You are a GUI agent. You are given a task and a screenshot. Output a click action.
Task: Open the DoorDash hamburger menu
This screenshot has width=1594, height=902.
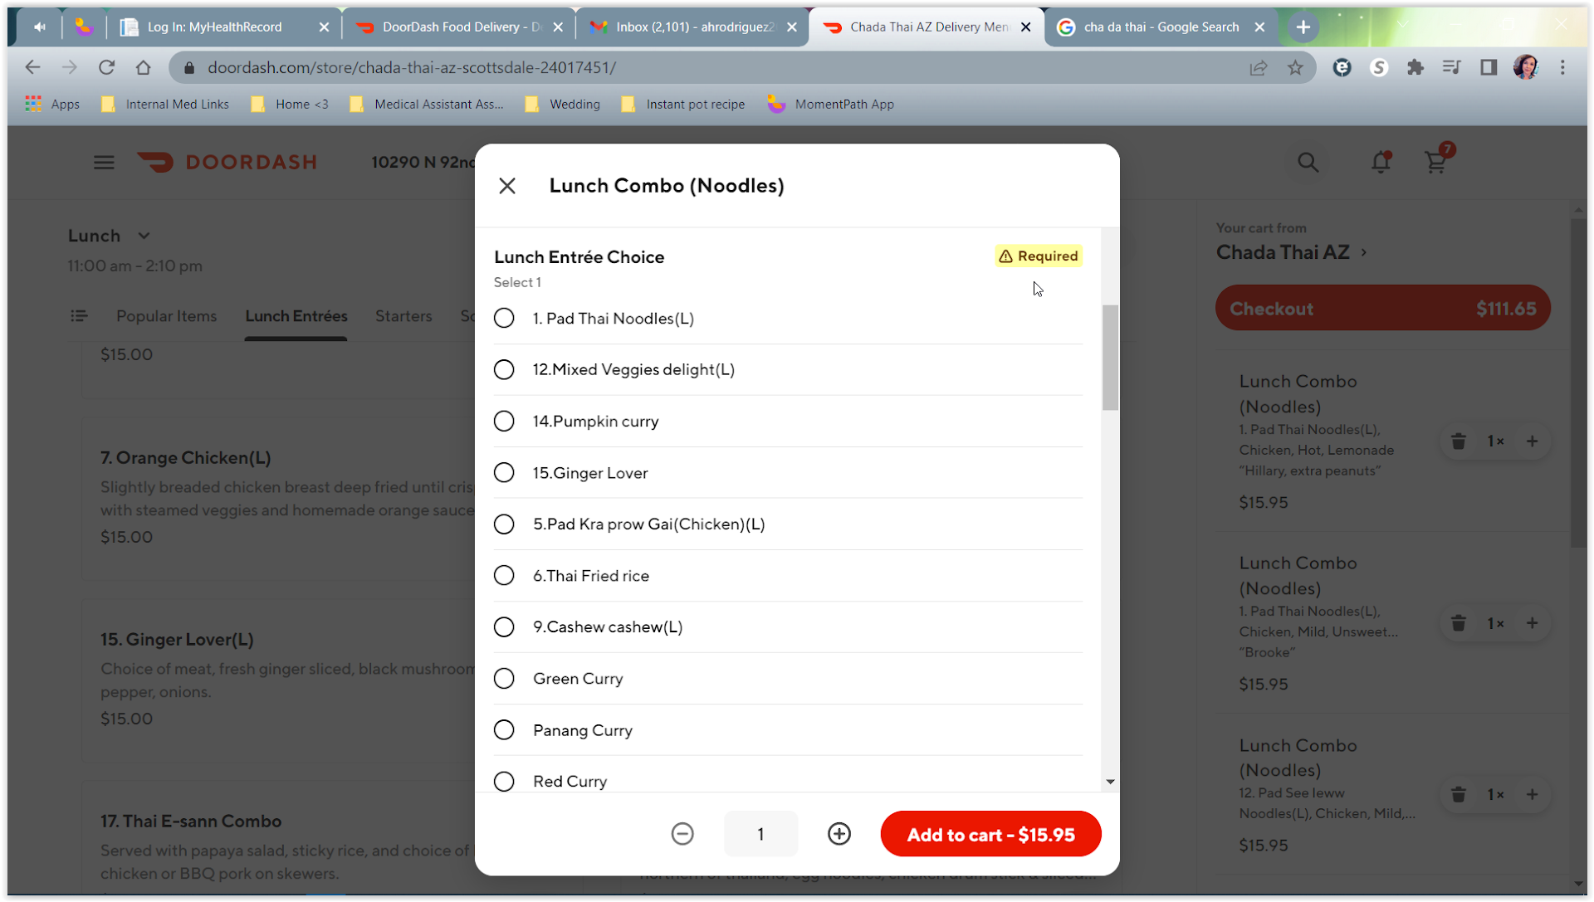104,163
